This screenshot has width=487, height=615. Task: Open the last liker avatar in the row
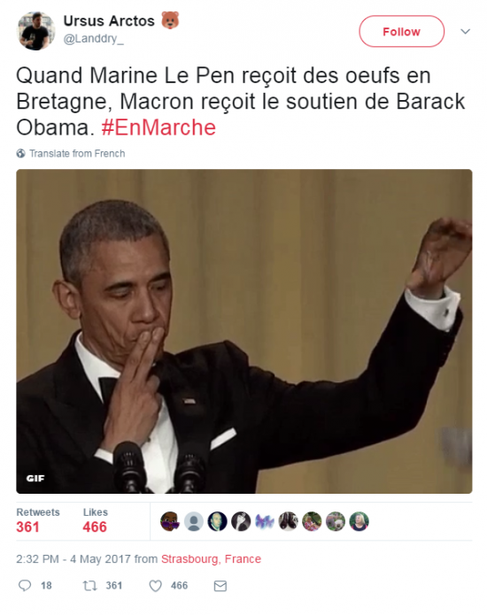pyautogui.click(x=359, y=522)
